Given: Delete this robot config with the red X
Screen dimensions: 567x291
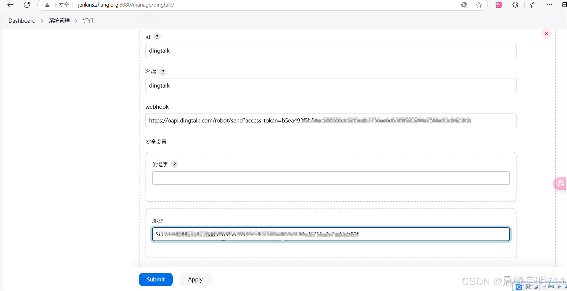Looking at the screenshot, I should tap(546, 33).
